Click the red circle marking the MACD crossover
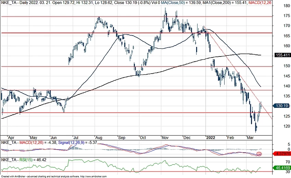Screen dimensions: 291x178 [x=259, y=154]
